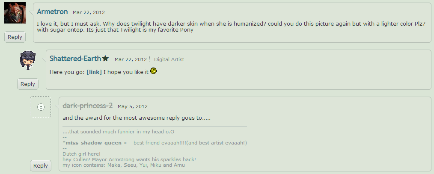Open Armetron's profile via username link

(52, 12)
